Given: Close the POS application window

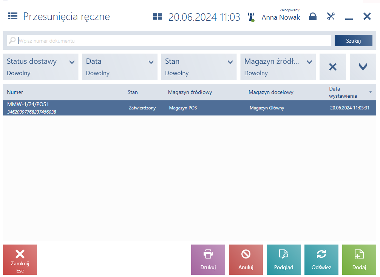Looking at the screenshot, I should (367, 16).
